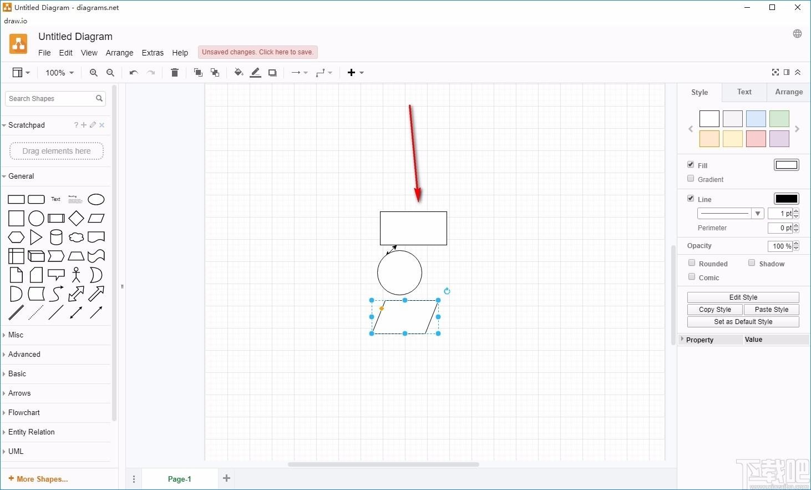
Task: Enable the Comic checkbox
Action: click(692, 276)
